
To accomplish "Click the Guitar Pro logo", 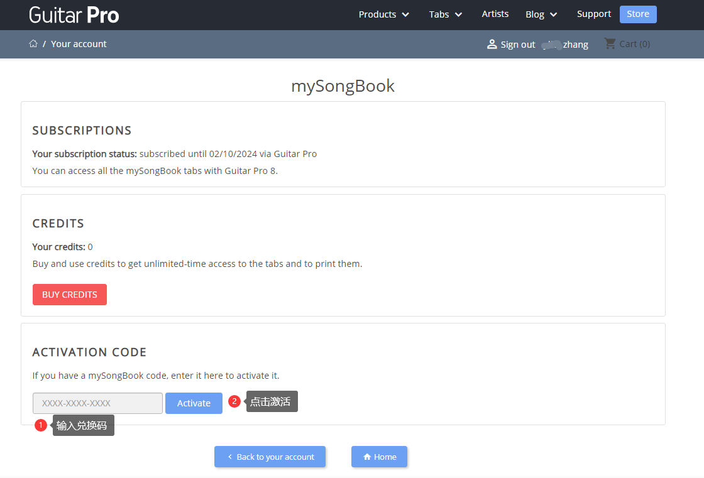I will point(74,14).
